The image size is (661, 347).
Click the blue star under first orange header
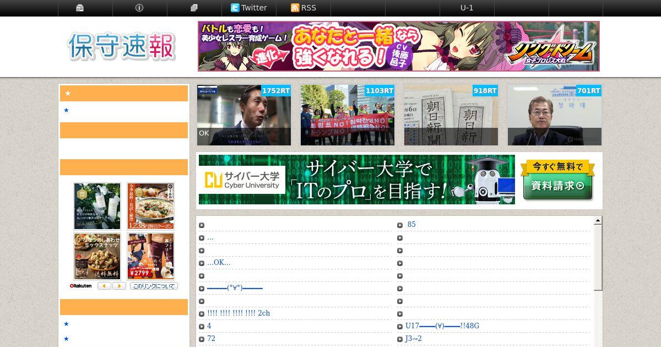click(66, 110)
